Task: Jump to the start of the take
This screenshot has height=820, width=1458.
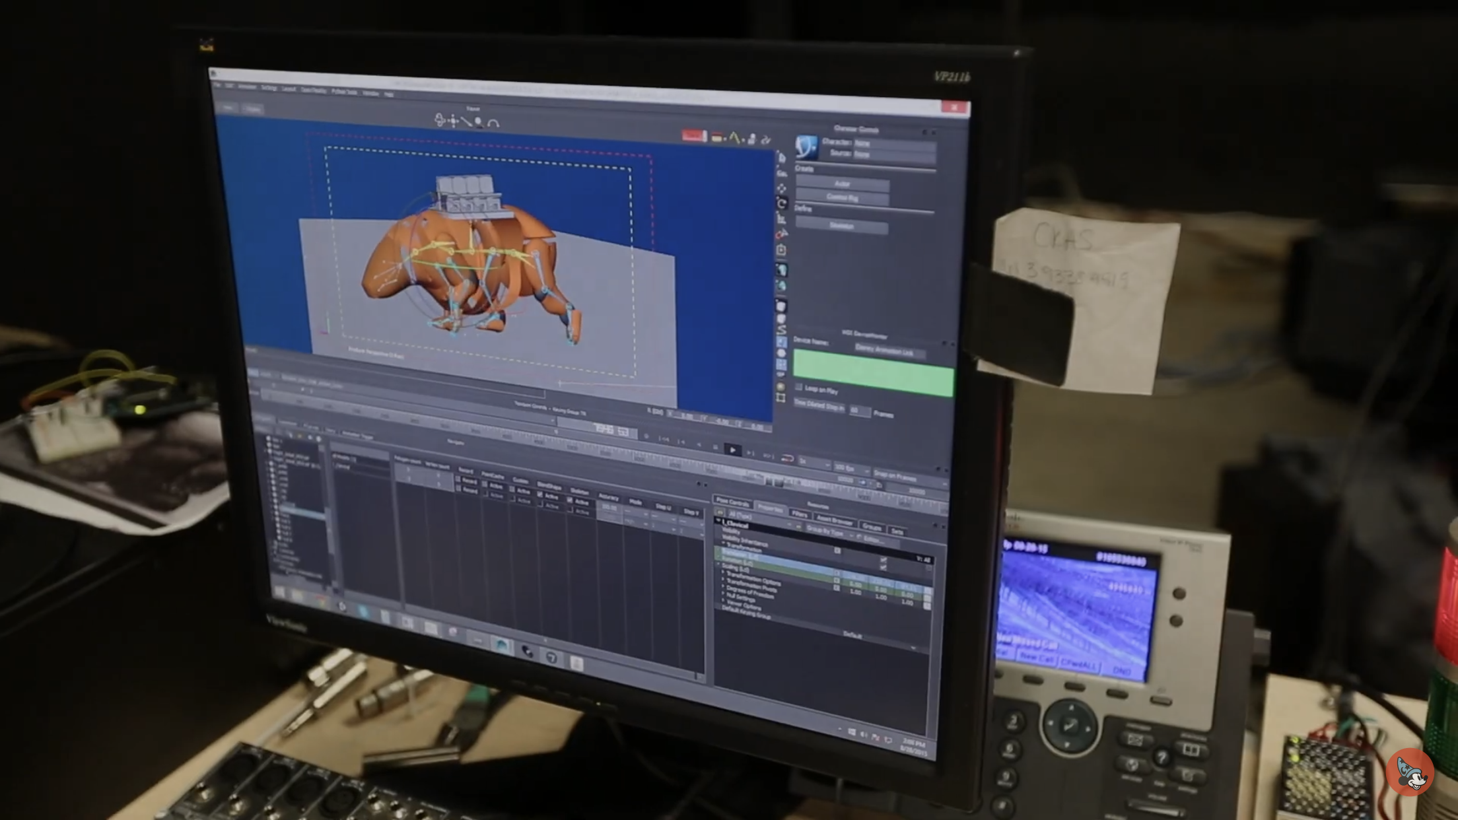Action: [664, 440]
